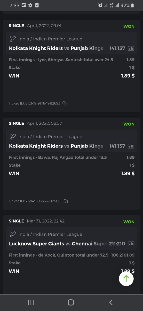Copy ticket ID ending in 985851

66,201
